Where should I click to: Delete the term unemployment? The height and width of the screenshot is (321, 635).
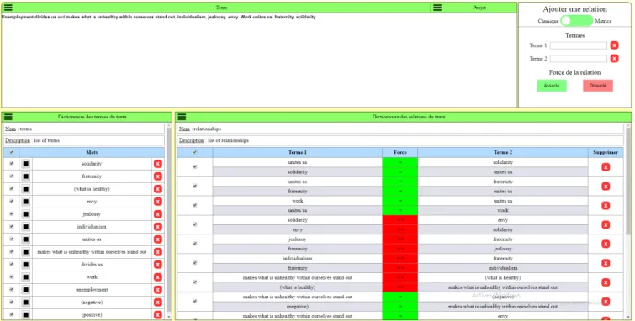point(158,290)
